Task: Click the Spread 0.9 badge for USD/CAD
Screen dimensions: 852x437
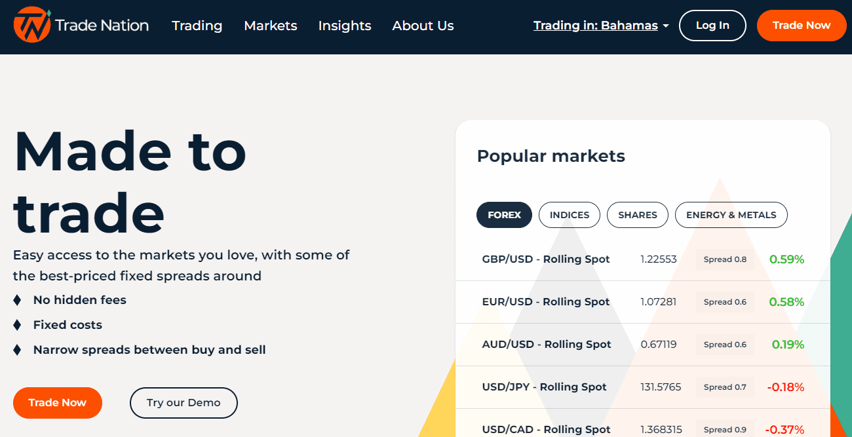Action: 725,428
